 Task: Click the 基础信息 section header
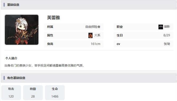(13, 5)
